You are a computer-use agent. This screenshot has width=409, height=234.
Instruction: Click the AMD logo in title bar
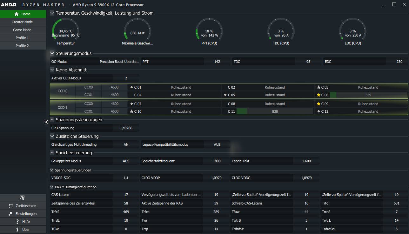(9, 5)
